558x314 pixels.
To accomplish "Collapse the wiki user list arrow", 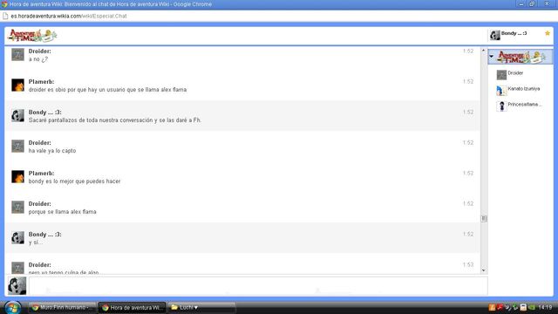I will pos(492,56).
